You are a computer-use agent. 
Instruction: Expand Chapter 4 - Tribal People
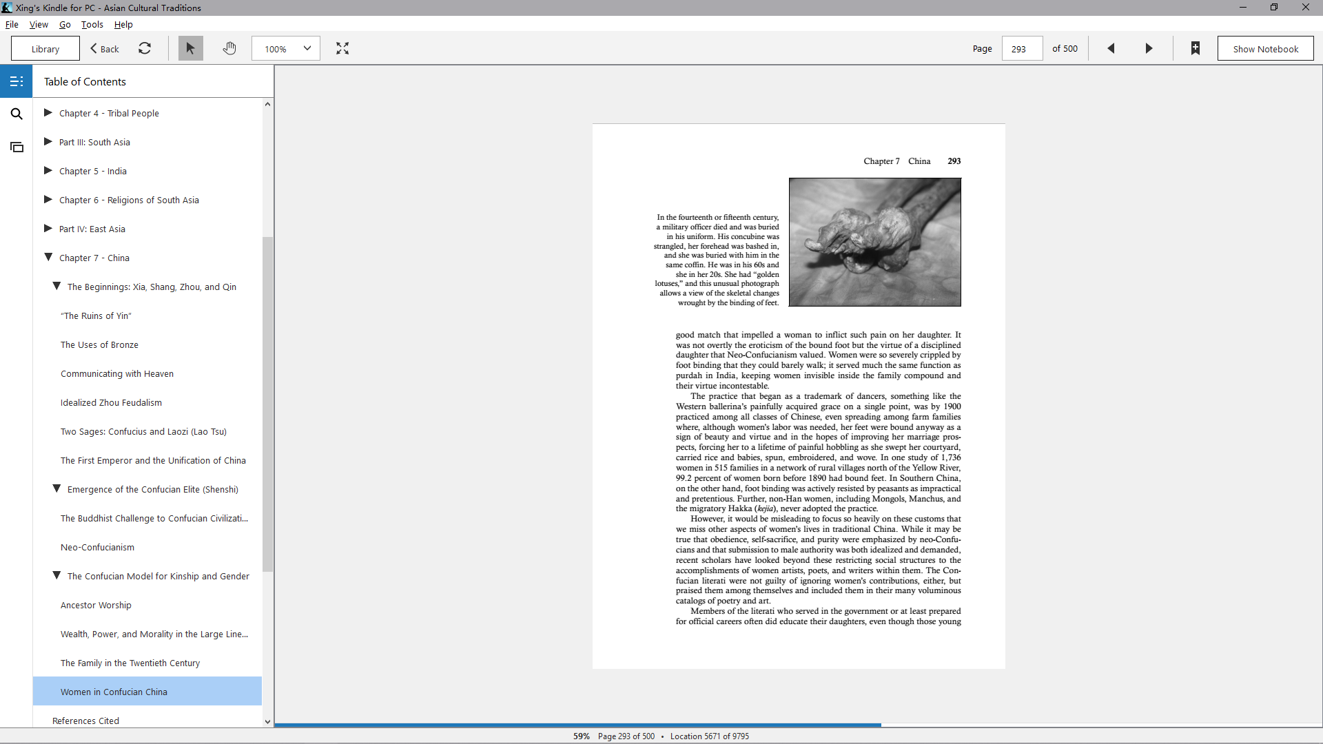click(48, 112)
